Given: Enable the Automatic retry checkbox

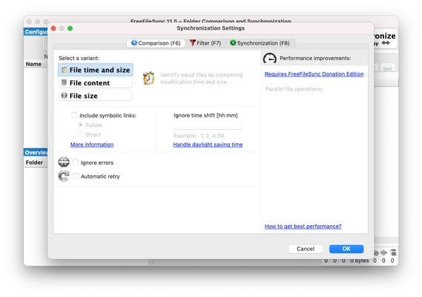Looking at the screenshot, I should pyautogui.click(x=76, y=176).
